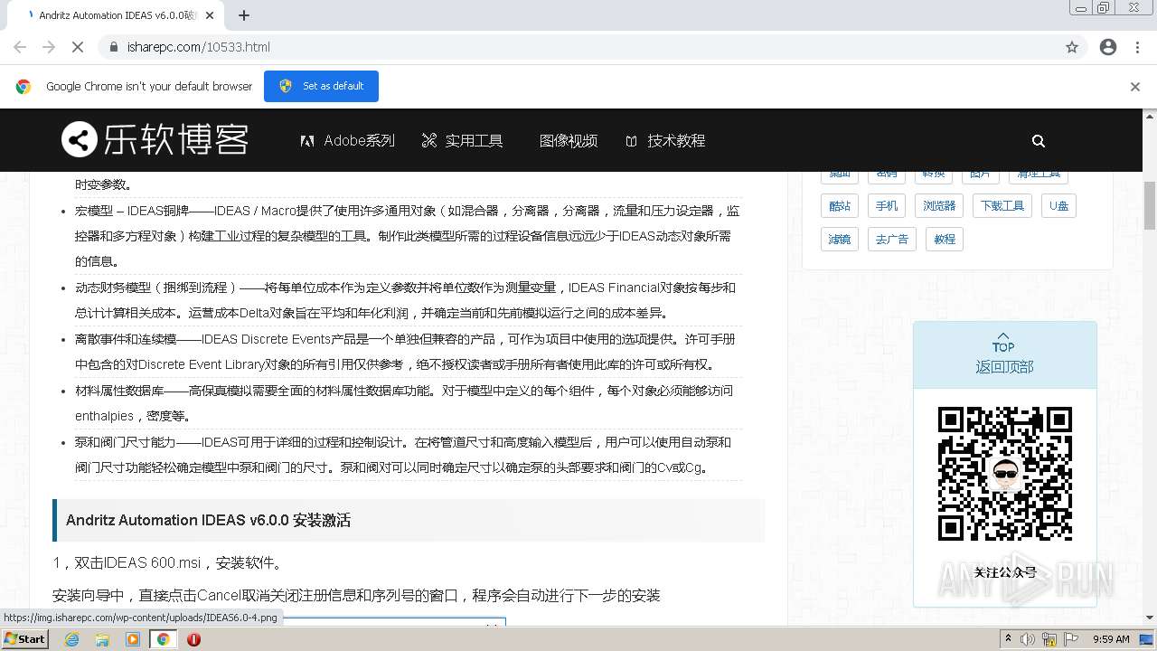The height and width of the screenshot is (651, 1157).
Task: Click the page vertical scrollbar thumb
Action: [x=1150, y=204]
